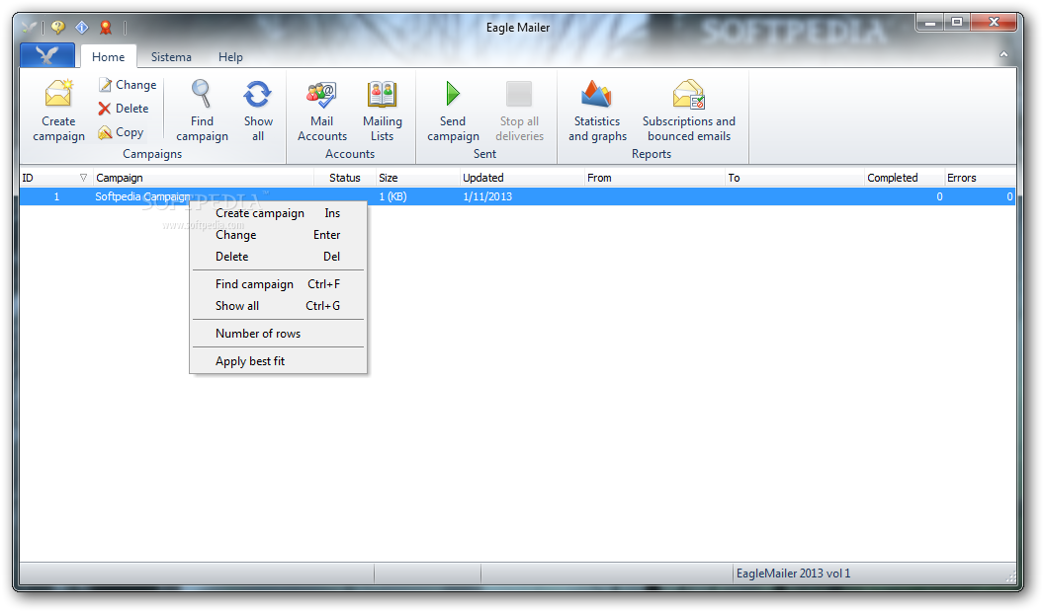Viewport: 1044px width, 612px height.
Task: Select Apply best fit menu entry
Action: point(279,361)
